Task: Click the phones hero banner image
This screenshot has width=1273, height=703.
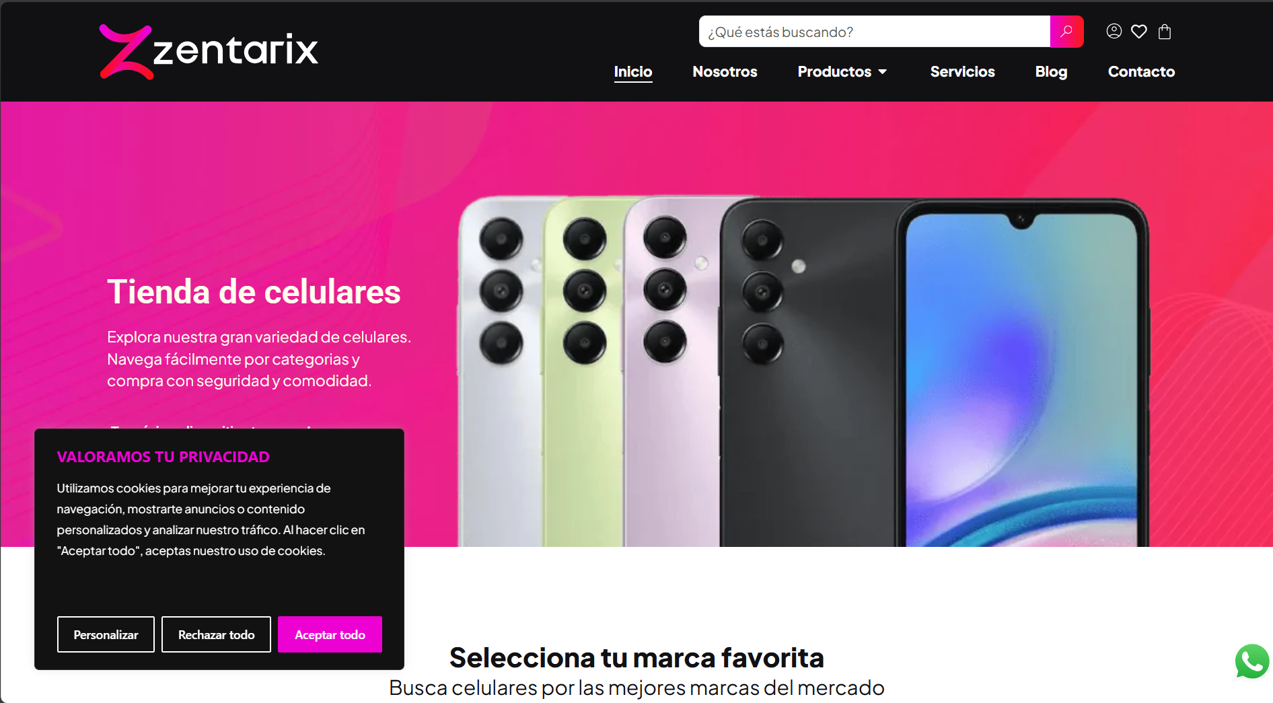Action: coord(803,371)
